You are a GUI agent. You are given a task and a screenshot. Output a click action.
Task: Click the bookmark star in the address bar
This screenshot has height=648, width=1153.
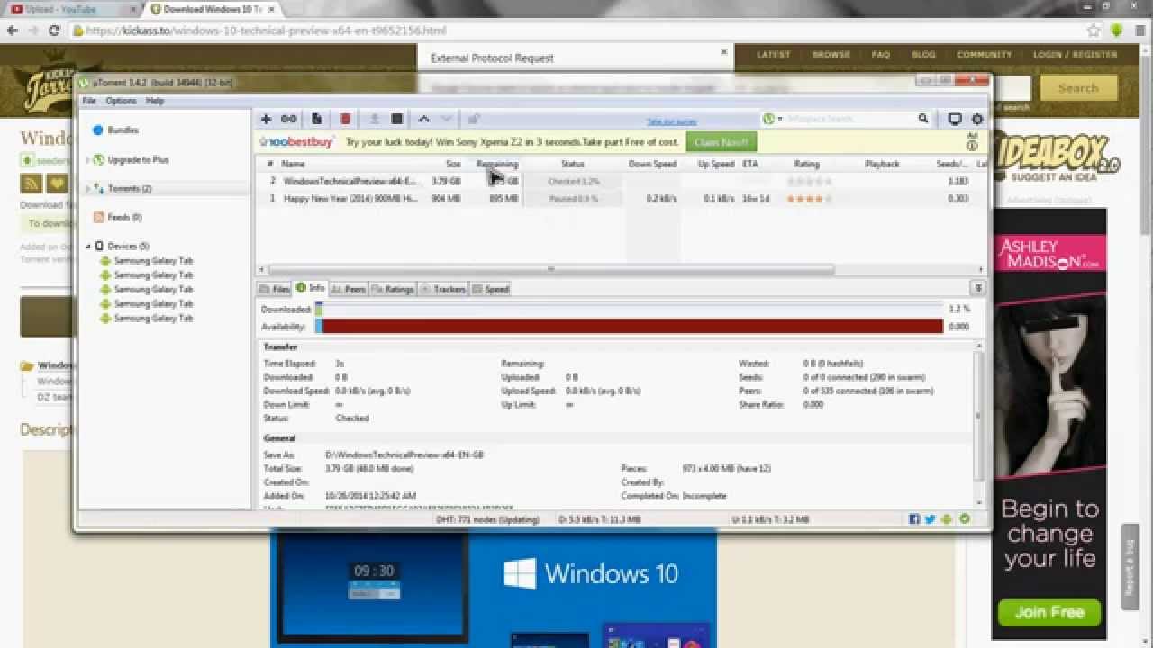(x=1094, y=30)
